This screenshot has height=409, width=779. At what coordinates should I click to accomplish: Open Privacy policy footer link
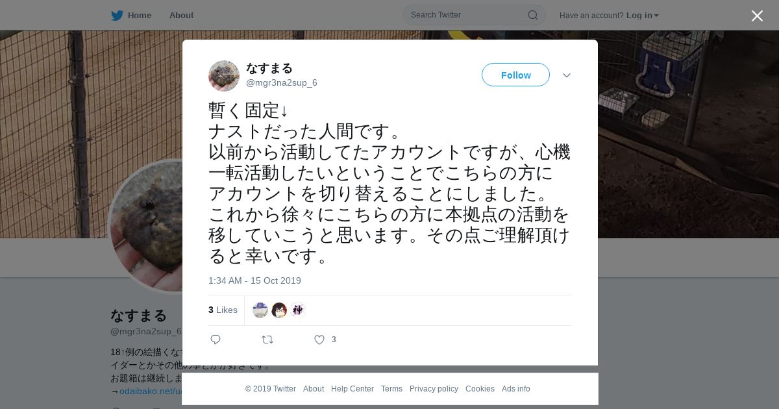(434, 389)
